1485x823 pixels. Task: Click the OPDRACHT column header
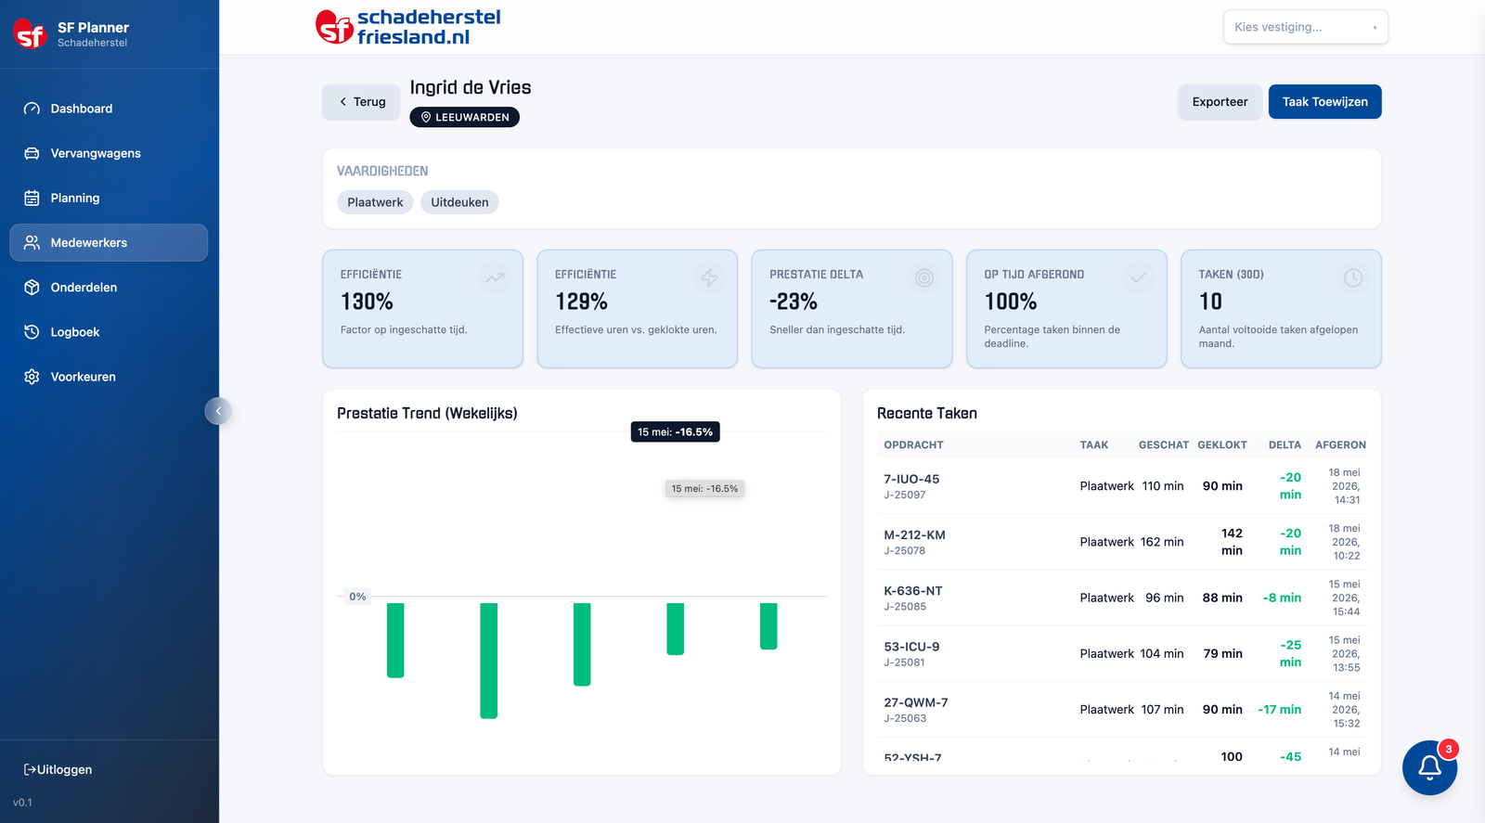click(913, 445)
